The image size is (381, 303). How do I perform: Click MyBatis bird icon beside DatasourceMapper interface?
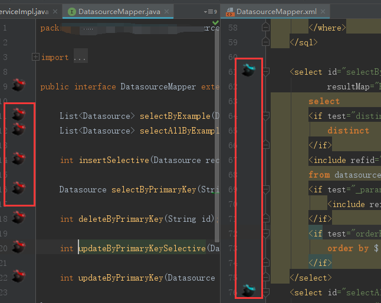tap(19, 85)
